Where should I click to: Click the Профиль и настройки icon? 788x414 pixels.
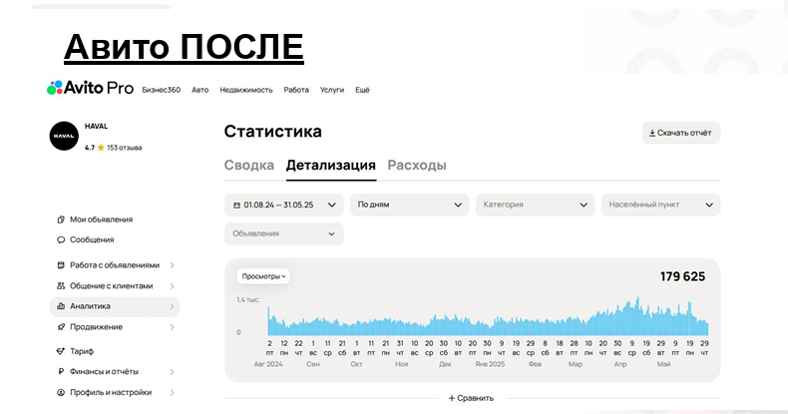pyautogui.click(x=61, y=392)
